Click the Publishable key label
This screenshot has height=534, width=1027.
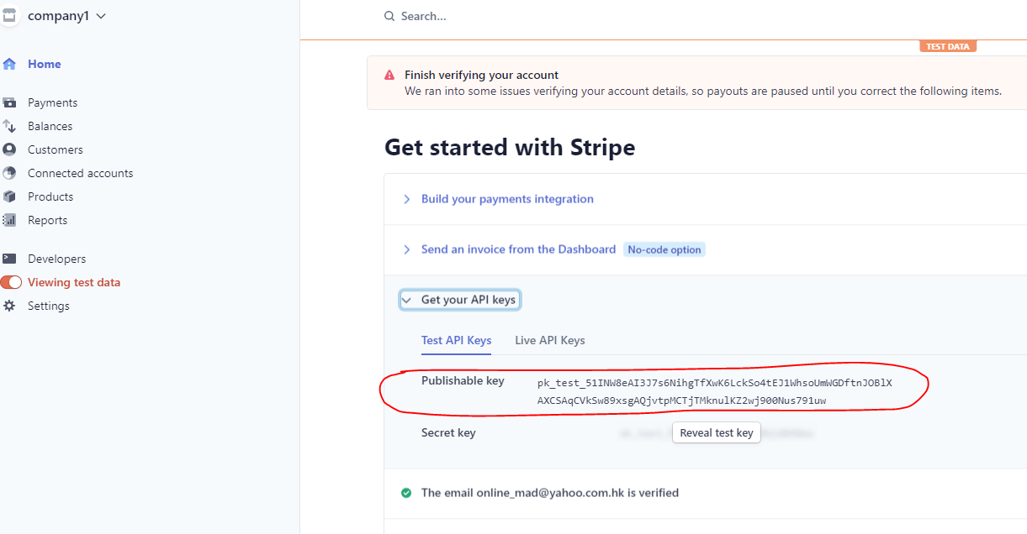point(463,380)
